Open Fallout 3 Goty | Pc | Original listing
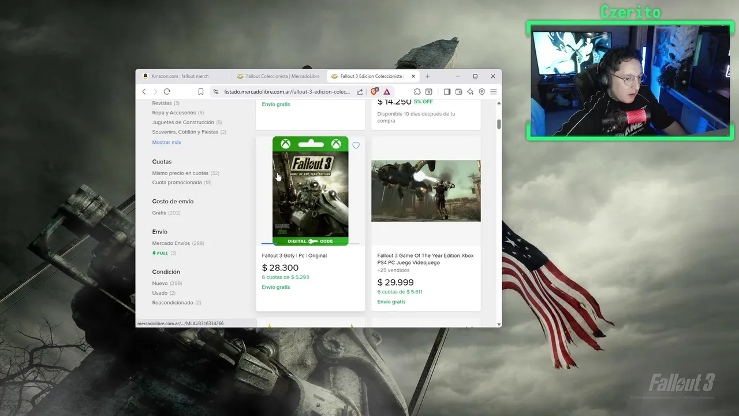This screenshot has height=416, width=739. pyautogui.click(x=294, y=255)
